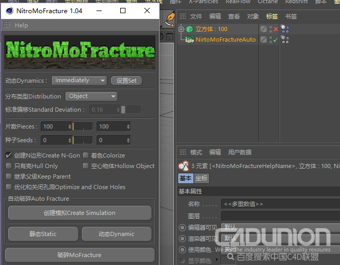Open the 用户数据 menu
The width and height of the screenshot is (340, 265).
pyautogui.click(x=240, y=152)
